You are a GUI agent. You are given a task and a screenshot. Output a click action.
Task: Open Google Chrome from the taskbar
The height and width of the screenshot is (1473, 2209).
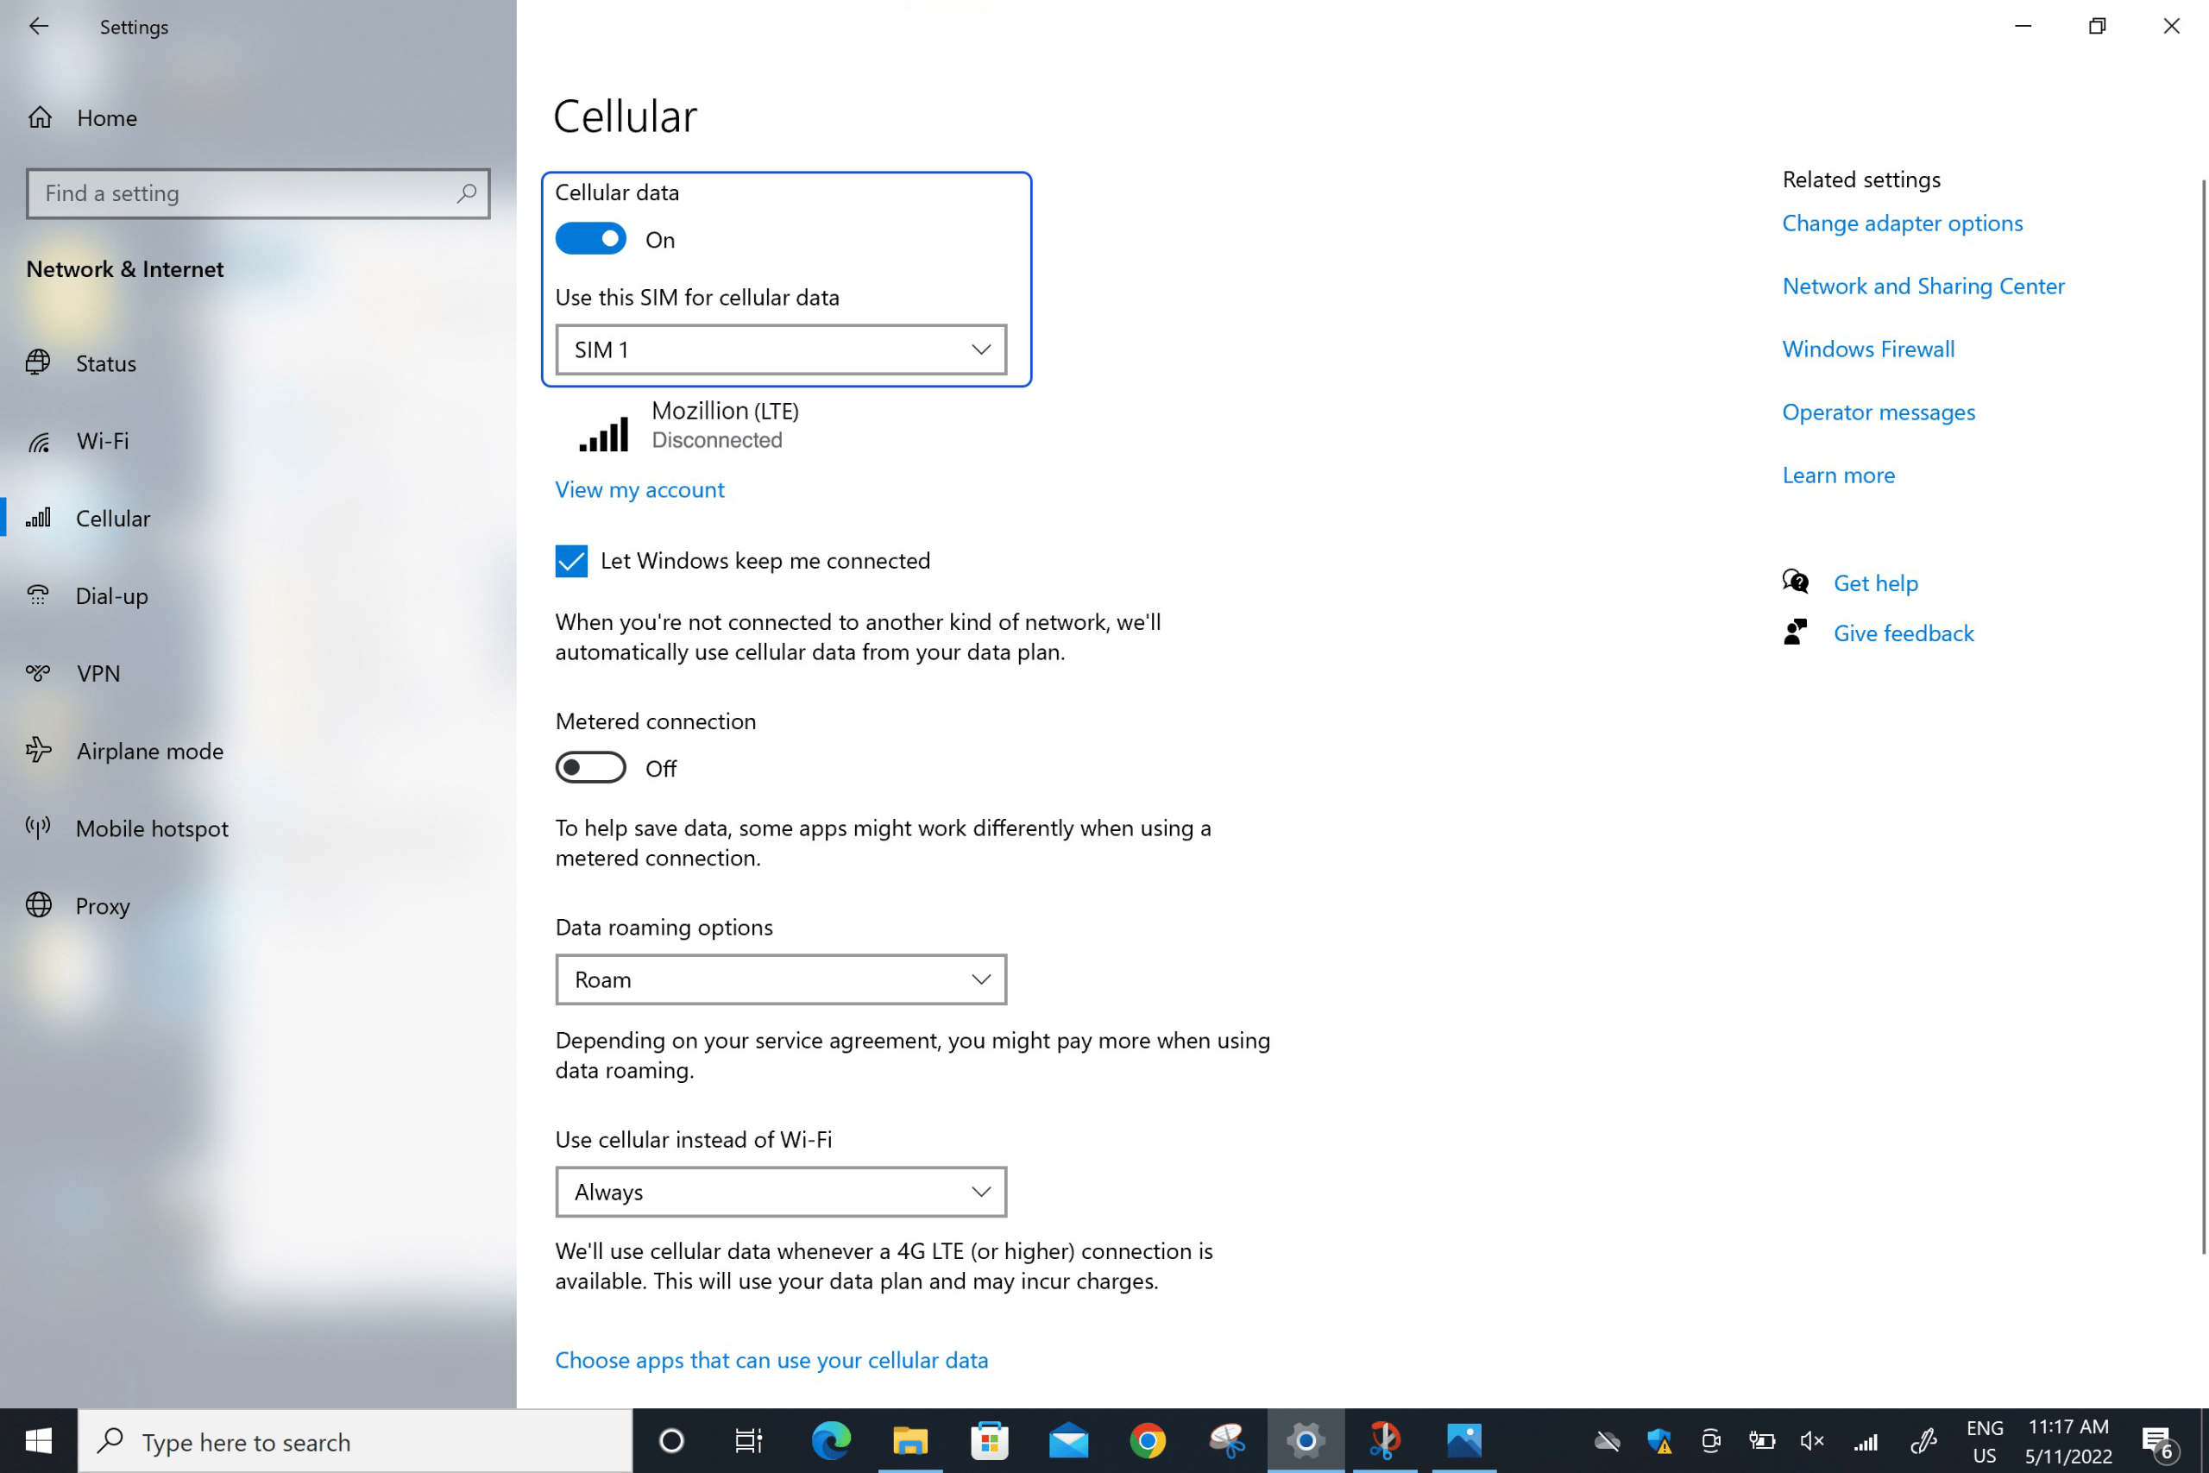click(1148, 1440)
